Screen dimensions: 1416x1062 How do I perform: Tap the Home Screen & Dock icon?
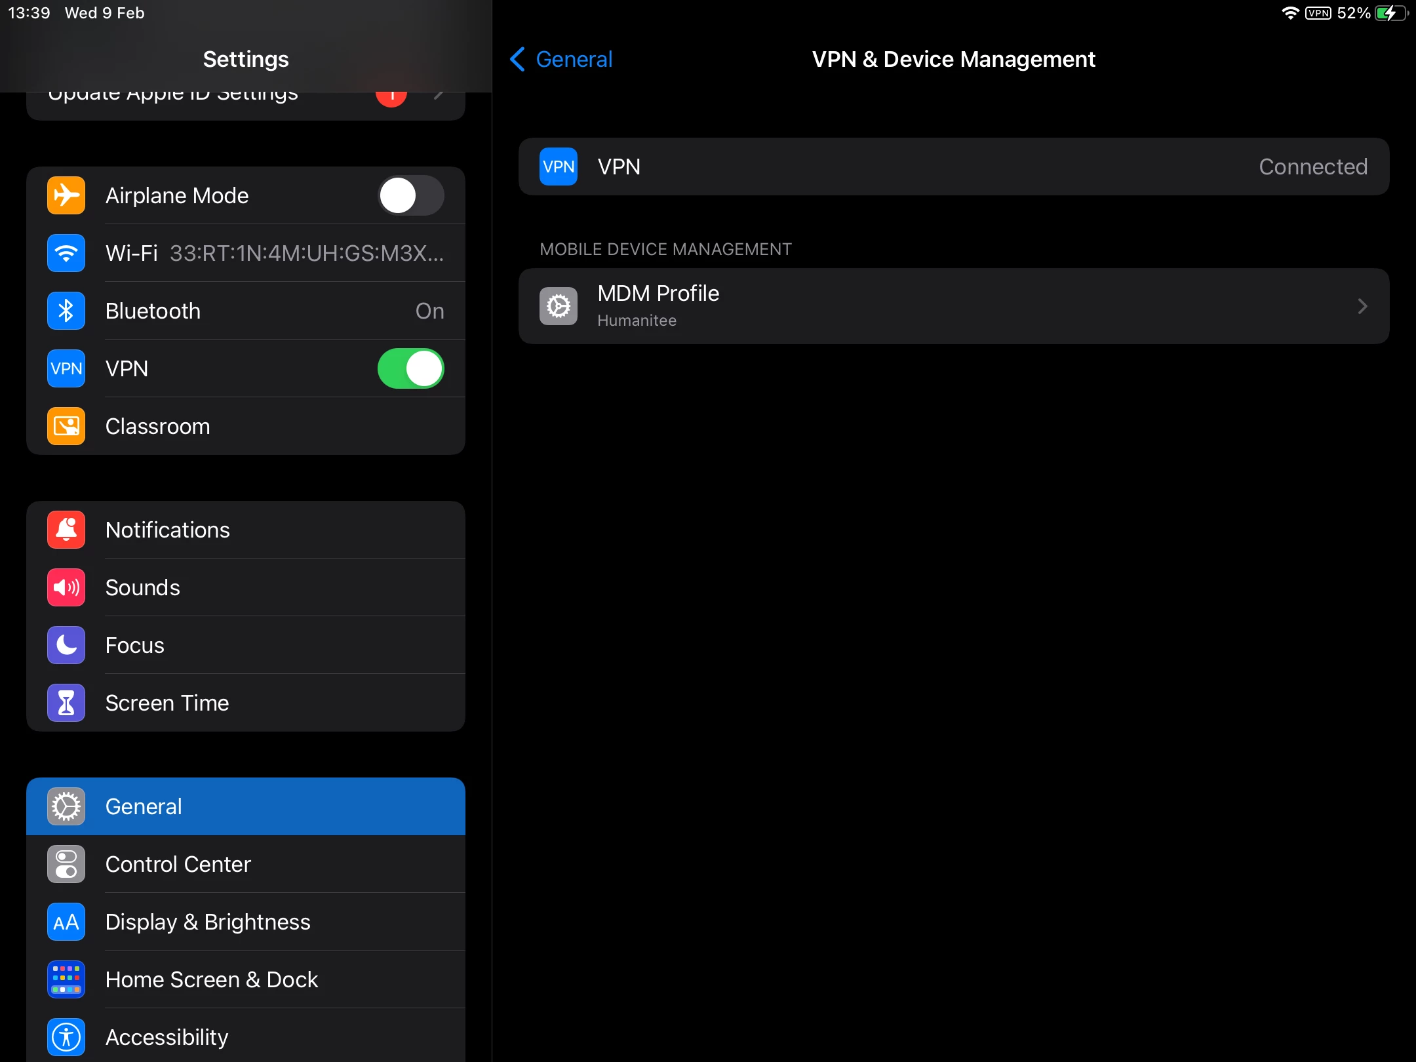66,979
